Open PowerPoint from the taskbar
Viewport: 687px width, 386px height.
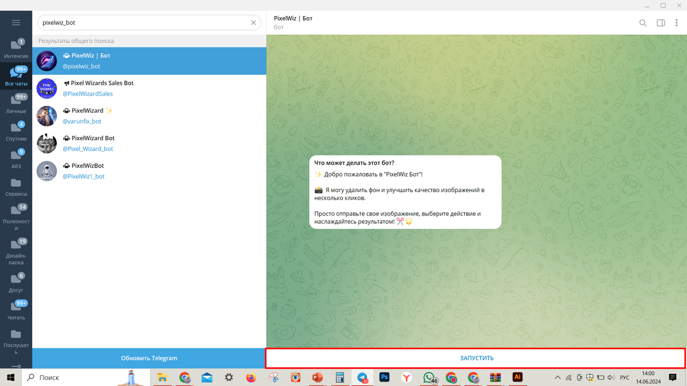click(x=318, y=377)
